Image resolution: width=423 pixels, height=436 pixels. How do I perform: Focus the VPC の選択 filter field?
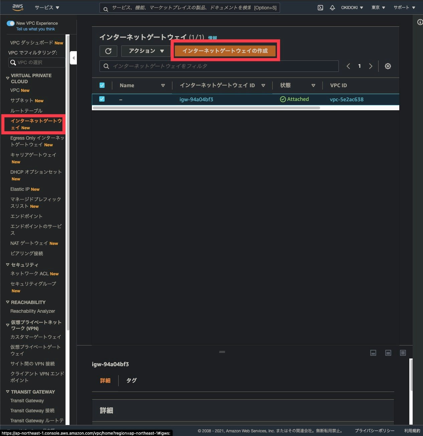37,62
